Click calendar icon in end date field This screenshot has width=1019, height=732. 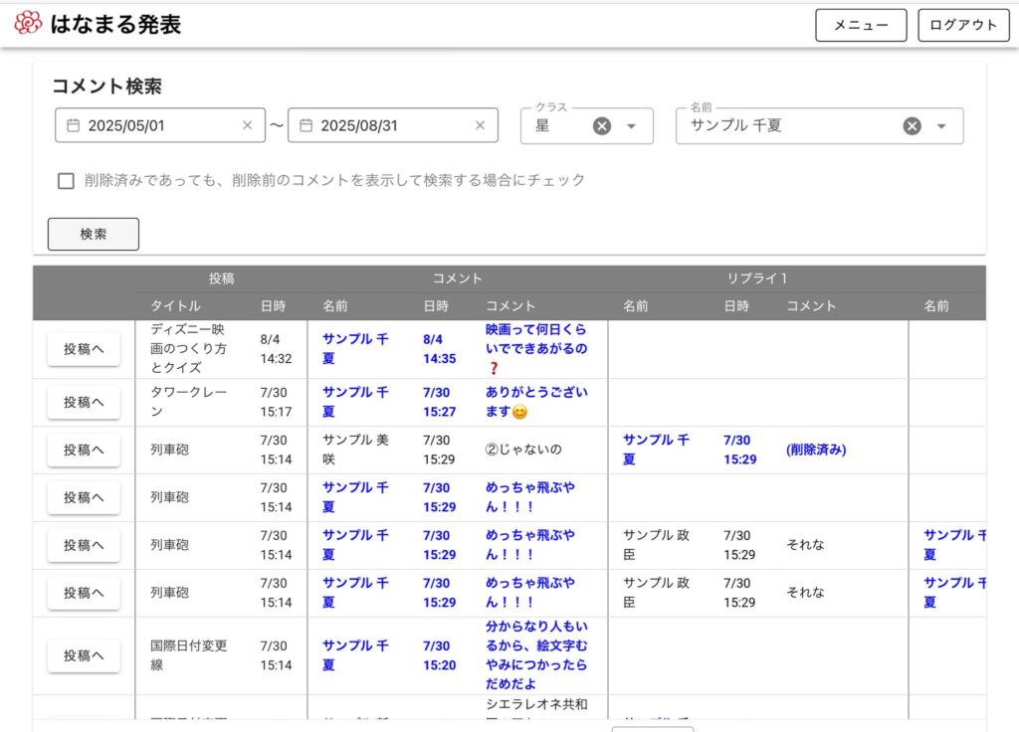[306, 125]
